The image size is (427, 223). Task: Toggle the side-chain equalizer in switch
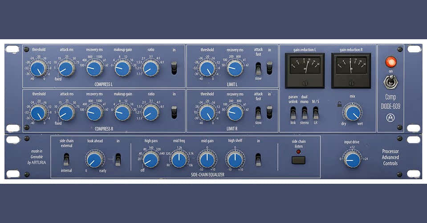258,159
